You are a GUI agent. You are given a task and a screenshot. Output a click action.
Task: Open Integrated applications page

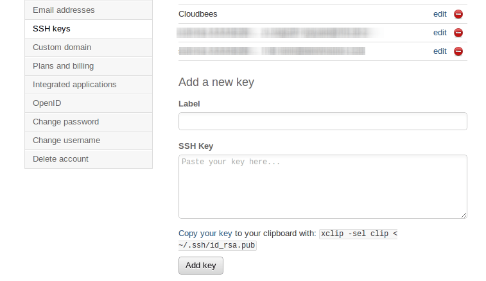coord(89,85)
